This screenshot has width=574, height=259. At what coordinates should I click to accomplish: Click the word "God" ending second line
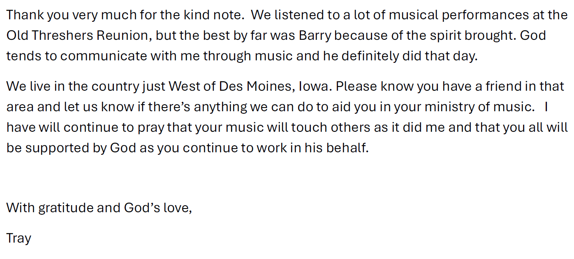[533, 36]
